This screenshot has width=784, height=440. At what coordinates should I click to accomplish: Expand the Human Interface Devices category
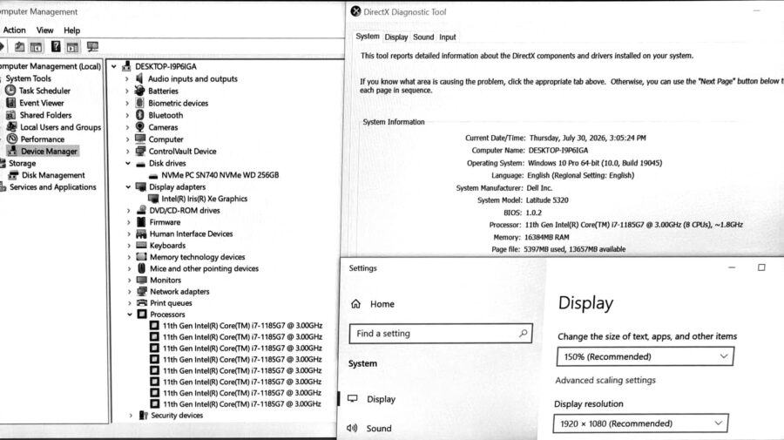pos(129,234)
